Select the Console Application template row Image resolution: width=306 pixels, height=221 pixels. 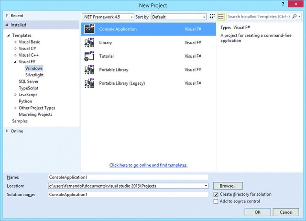(x=148, y=29)
